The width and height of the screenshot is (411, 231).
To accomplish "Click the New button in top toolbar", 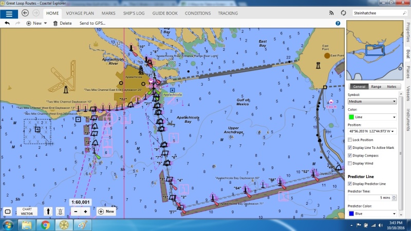I will coord(34,23).
